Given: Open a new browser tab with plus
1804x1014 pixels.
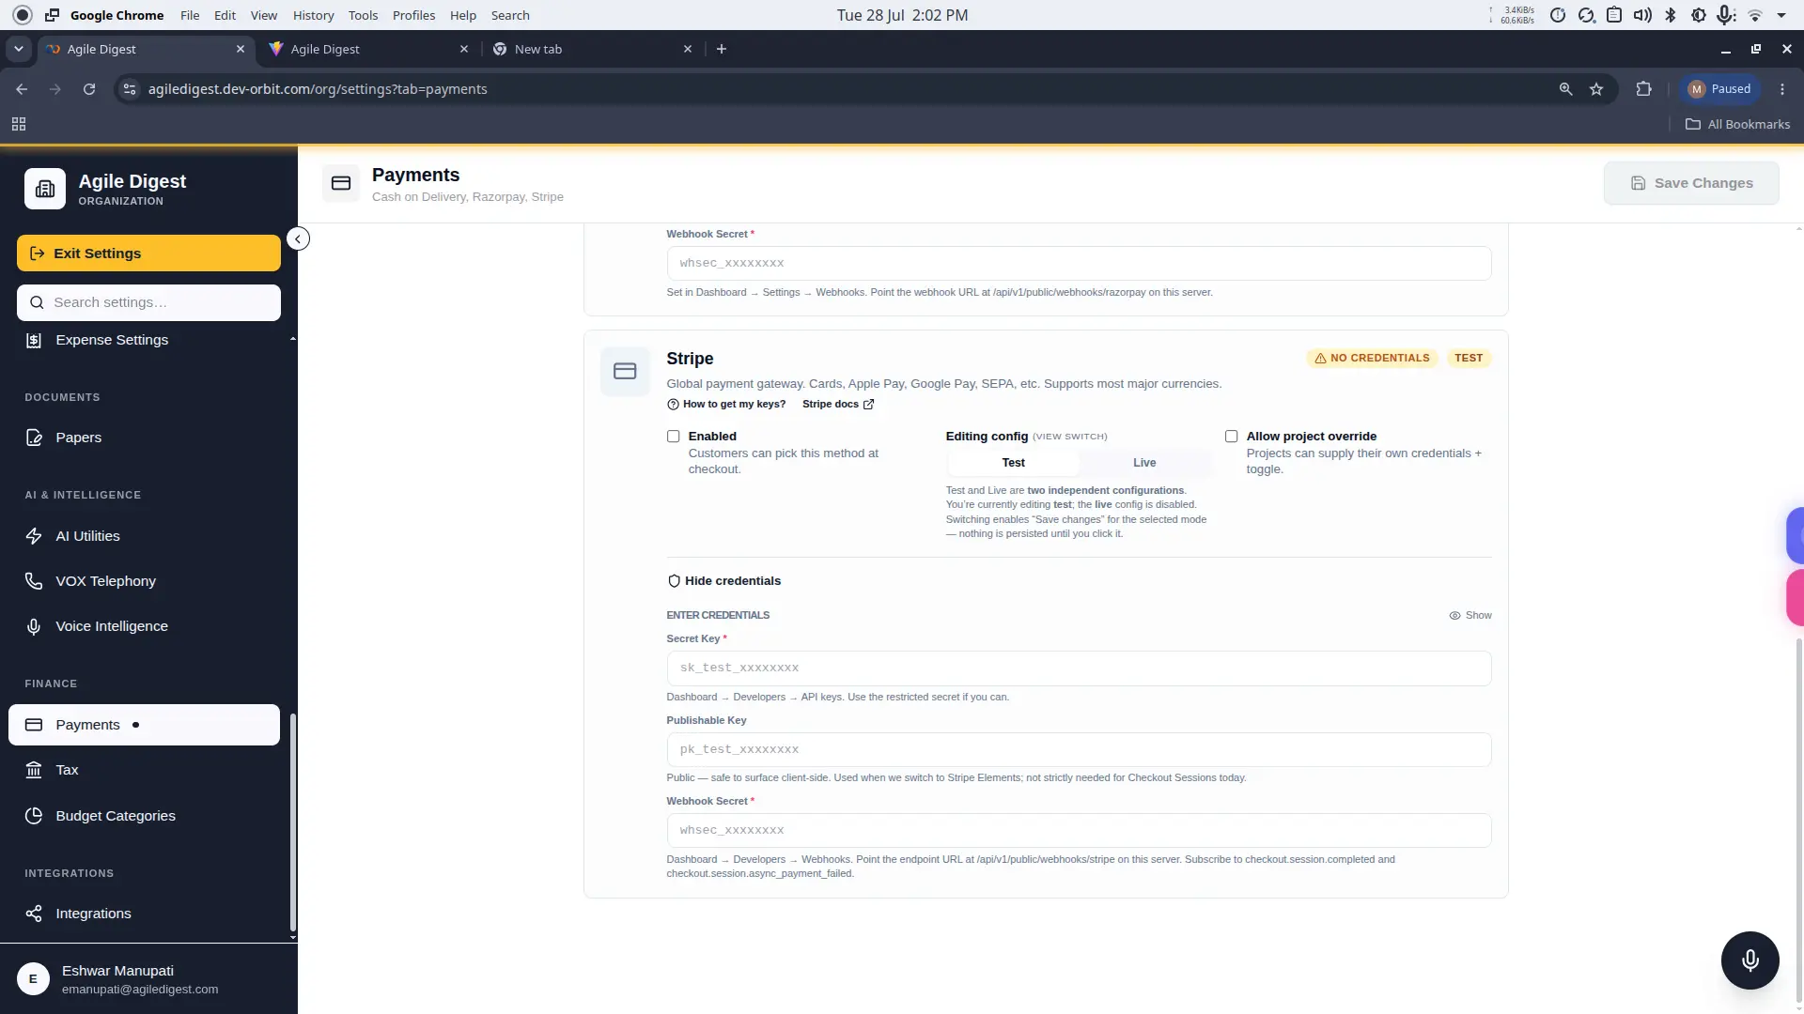Looking at the screenshot, I should pos(722,49).
